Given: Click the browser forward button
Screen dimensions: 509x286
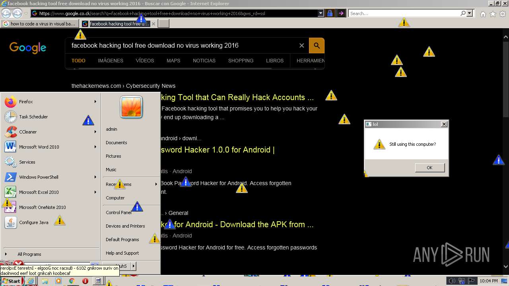Looking at the screenshot, I should point(17,13).
